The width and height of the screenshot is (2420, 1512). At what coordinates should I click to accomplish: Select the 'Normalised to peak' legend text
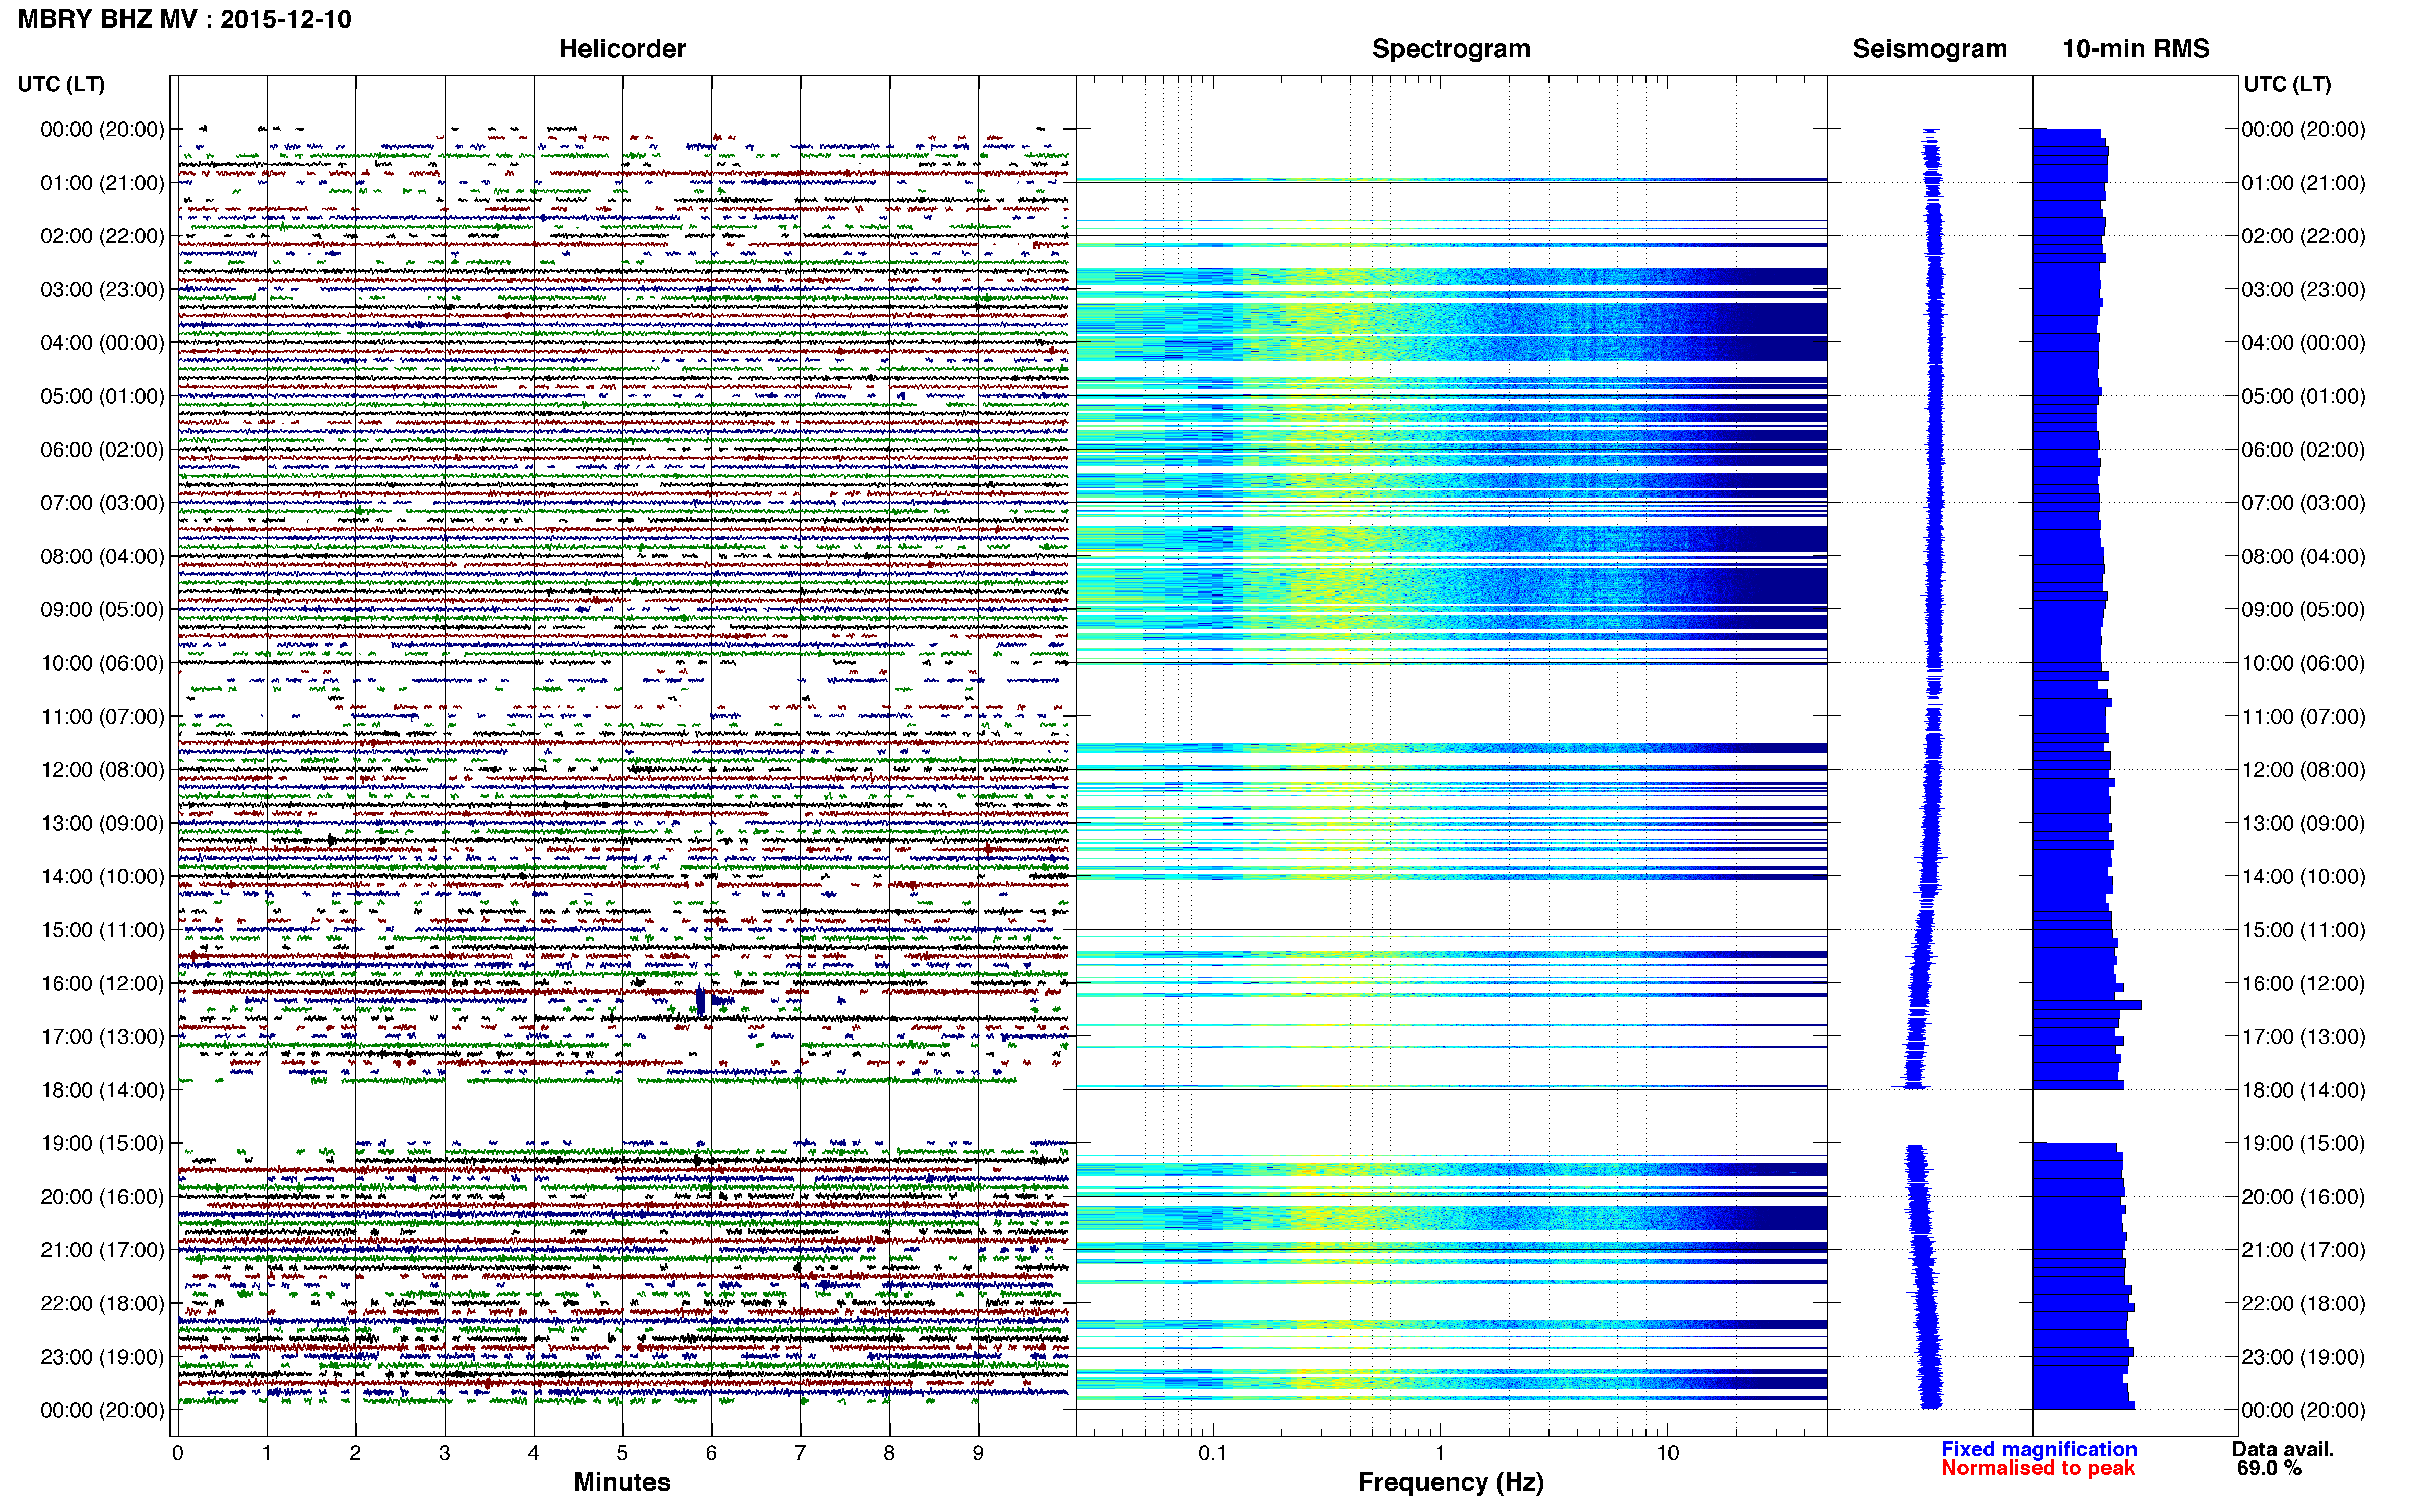point(2038,1468)
